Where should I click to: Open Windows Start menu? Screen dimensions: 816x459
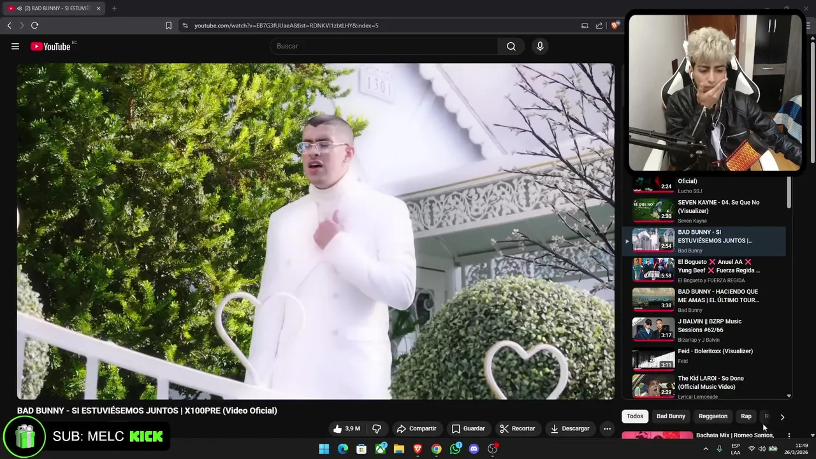(324, 449)
